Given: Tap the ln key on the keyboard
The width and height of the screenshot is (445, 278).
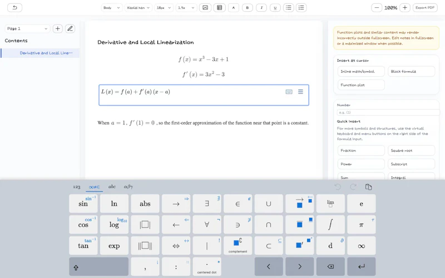Looking at the screenshot, I should tap(114, 203).
